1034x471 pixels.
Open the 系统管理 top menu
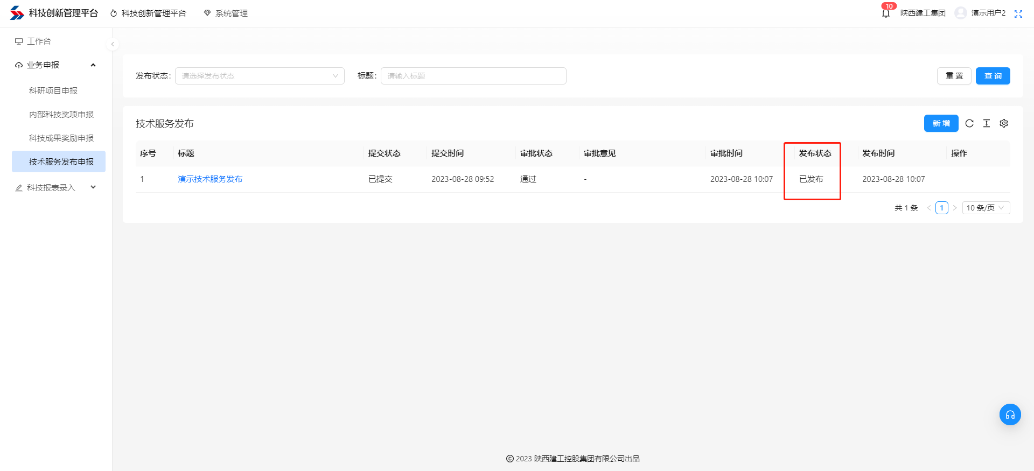(226, 13)
